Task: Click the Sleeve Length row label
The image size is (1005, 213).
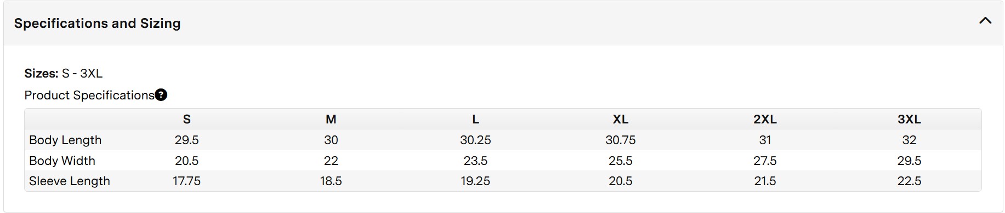Action: (x=70, y=181)
